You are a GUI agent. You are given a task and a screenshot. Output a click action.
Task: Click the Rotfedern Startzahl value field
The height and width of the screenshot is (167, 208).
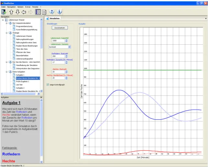point(58,56)
